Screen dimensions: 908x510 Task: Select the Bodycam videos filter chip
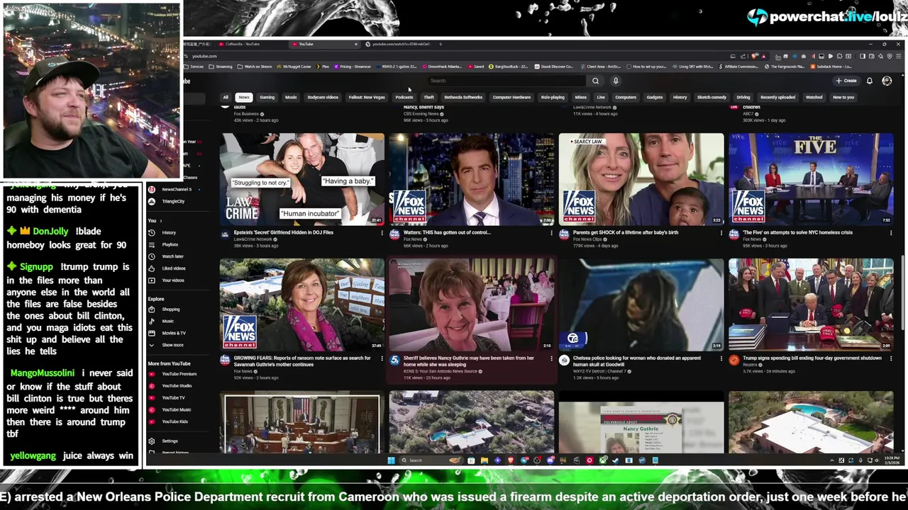click(x=323, y=97)
